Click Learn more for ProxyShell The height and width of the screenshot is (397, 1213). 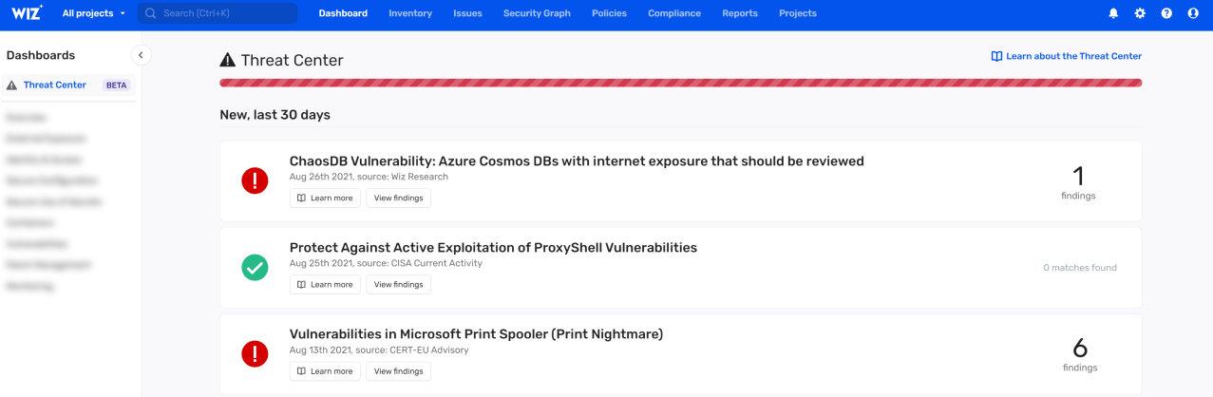click(325, 284)
